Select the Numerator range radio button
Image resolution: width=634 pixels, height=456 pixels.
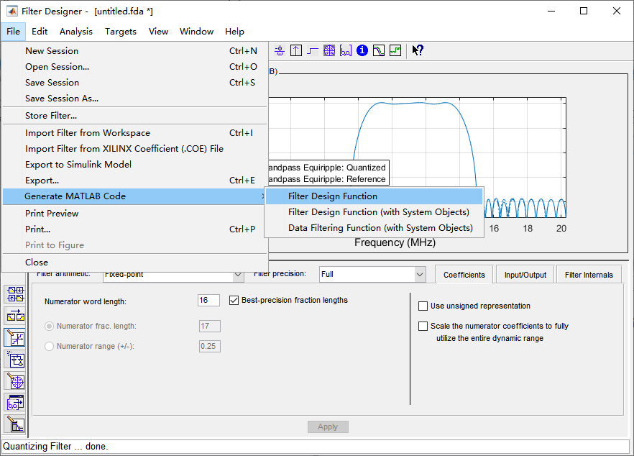pos(47,346)
